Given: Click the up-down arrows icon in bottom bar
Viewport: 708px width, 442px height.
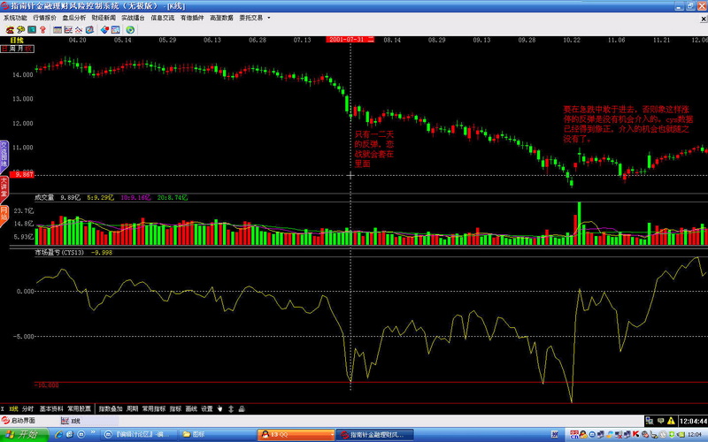Looking at the screenshot, I should tap(230, 409).
